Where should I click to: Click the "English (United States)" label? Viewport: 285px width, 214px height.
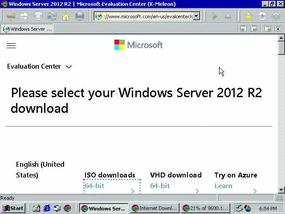(x=40, y=169)
